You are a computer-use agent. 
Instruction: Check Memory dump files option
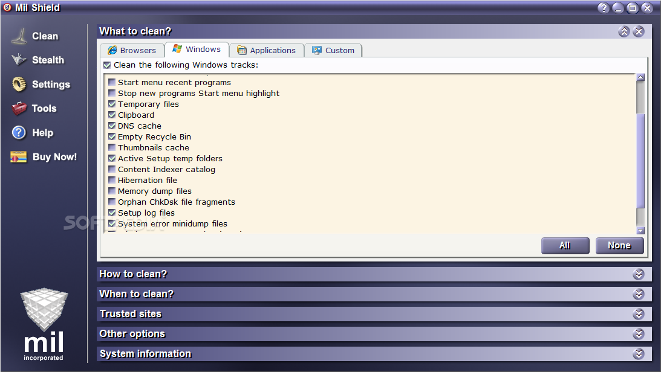pos(112,191)
